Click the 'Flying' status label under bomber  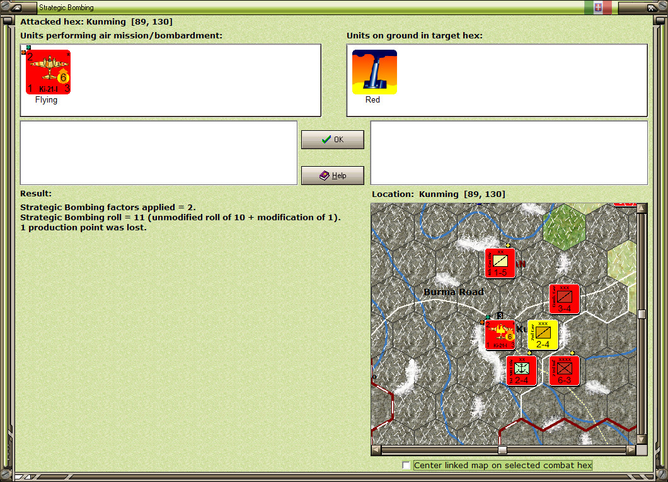[46, 100]
